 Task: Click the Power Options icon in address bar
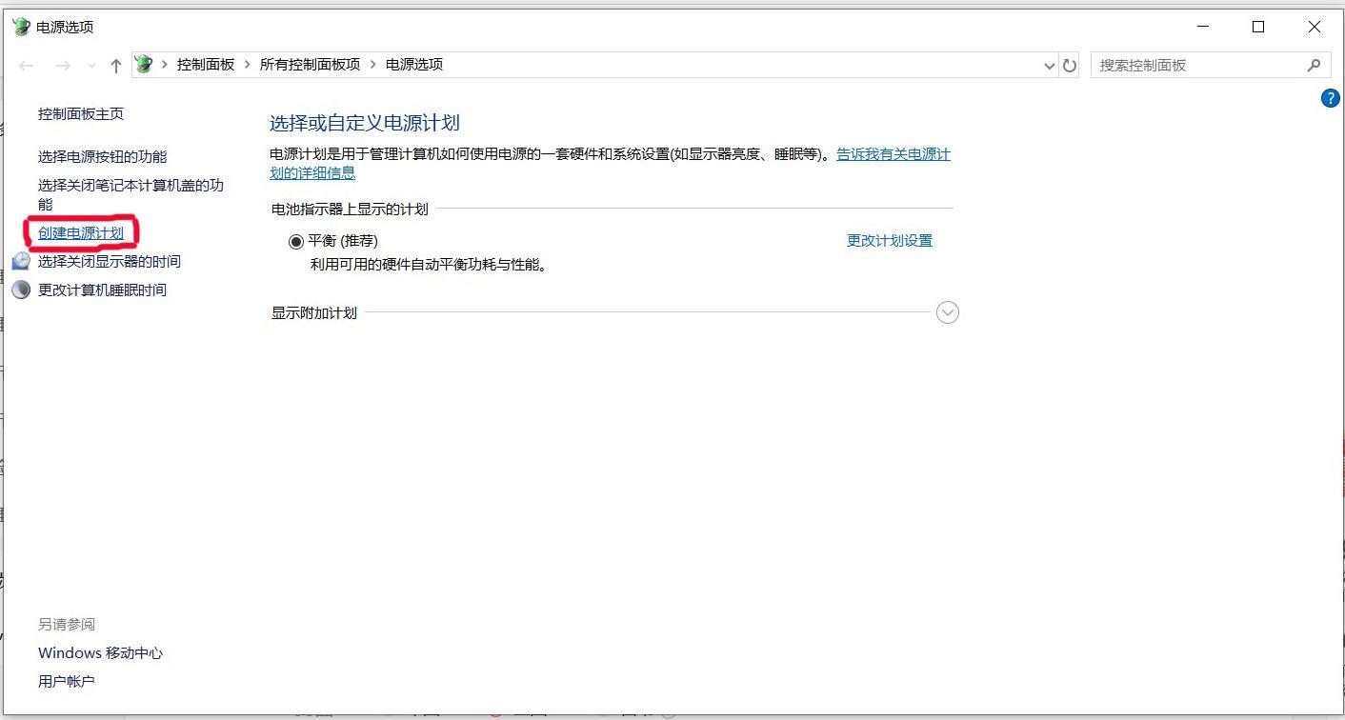(144, 64)
